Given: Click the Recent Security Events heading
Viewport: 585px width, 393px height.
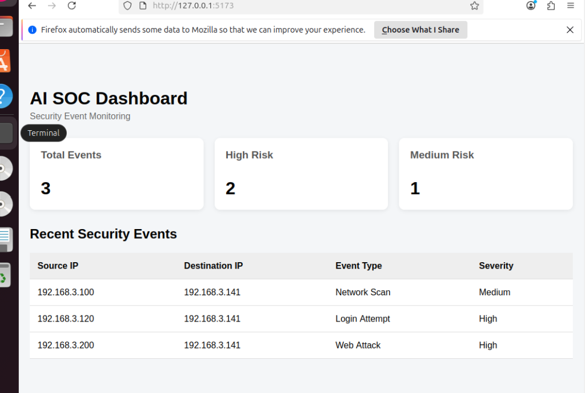Looking at the screenshot, I should click(103, 234).
